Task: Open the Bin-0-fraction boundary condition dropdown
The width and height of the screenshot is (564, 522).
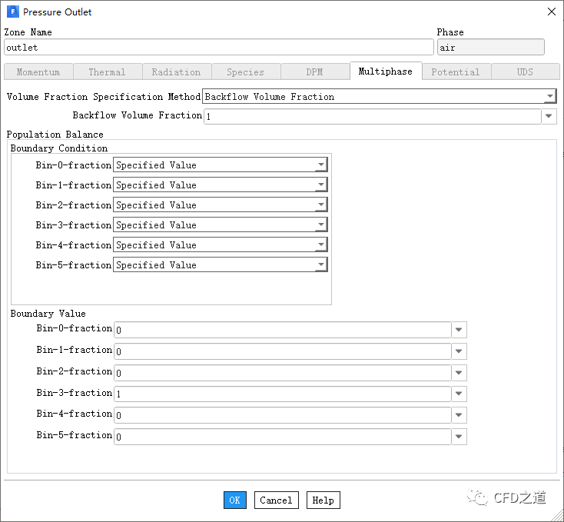Action: point(320,165)
